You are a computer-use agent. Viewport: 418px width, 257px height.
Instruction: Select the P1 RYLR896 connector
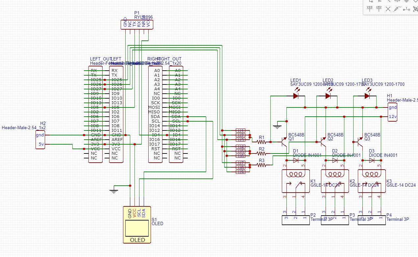[x=137, y=24]
